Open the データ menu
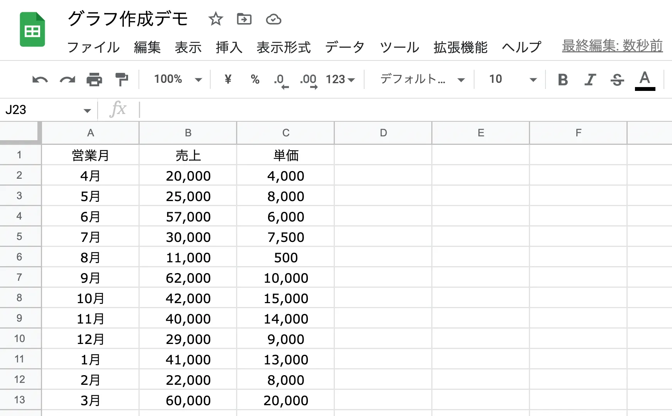 click(345, 47)
